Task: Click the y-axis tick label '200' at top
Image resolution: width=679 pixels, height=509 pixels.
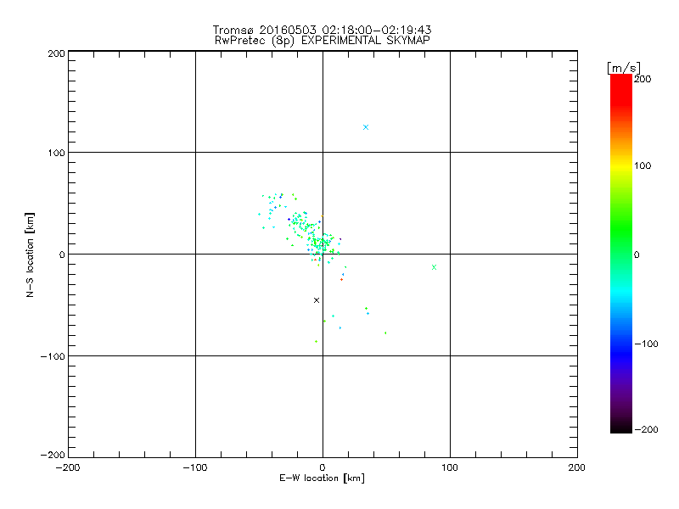Action: [x=56, y=53]
